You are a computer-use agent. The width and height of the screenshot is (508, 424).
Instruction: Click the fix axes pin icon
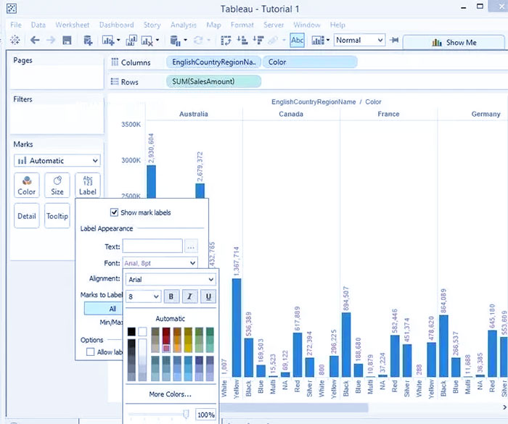pos(394,40)
